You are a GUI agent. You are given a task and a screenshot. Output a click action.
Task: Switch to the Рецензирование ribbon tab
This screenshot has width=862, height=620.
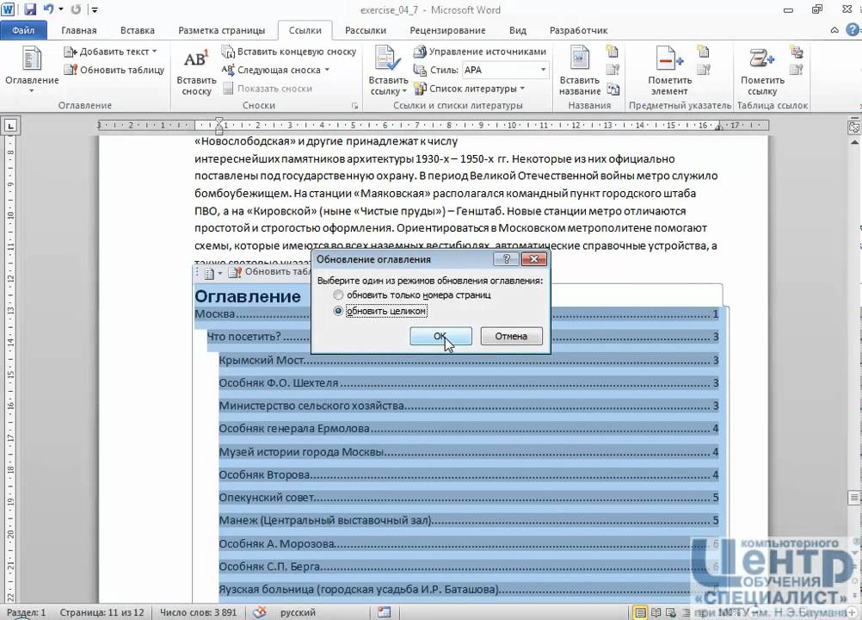click(447, 30)
